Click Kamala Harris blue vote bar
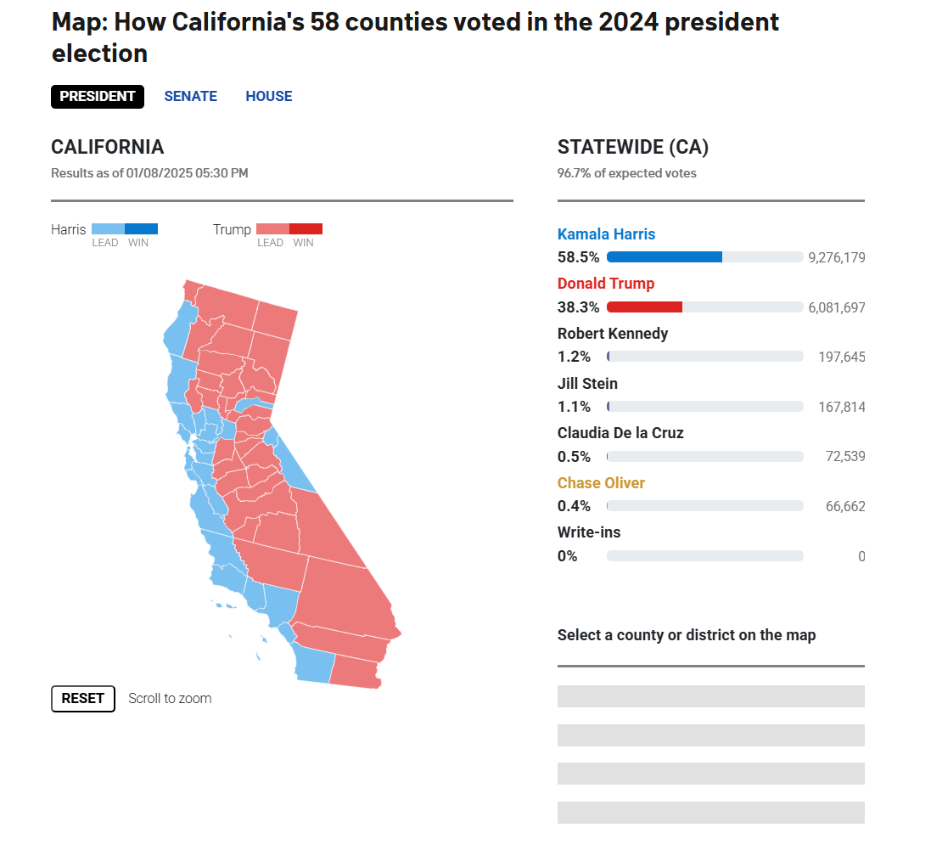The width and height of the screenshot is (931, 850). [x=665, y=257]
